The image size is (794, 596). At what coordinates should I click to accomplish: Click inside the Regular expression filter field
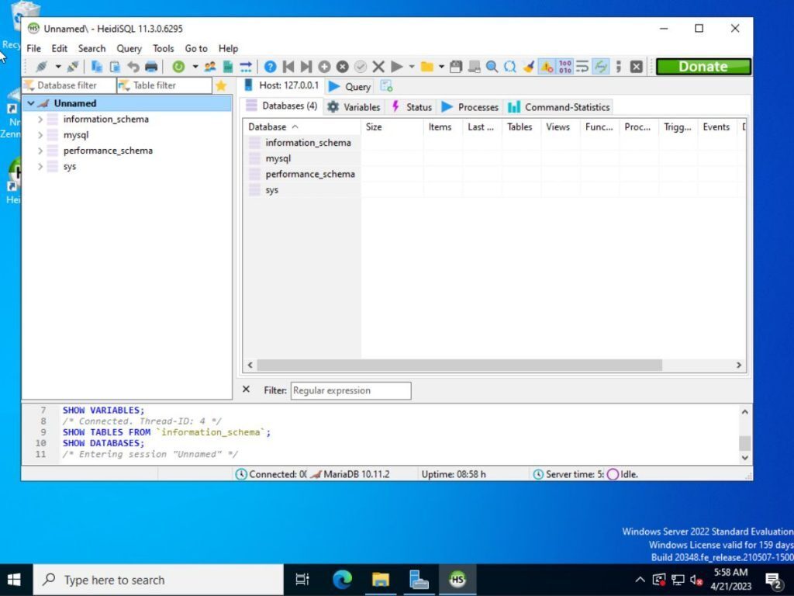pos(350,390)
